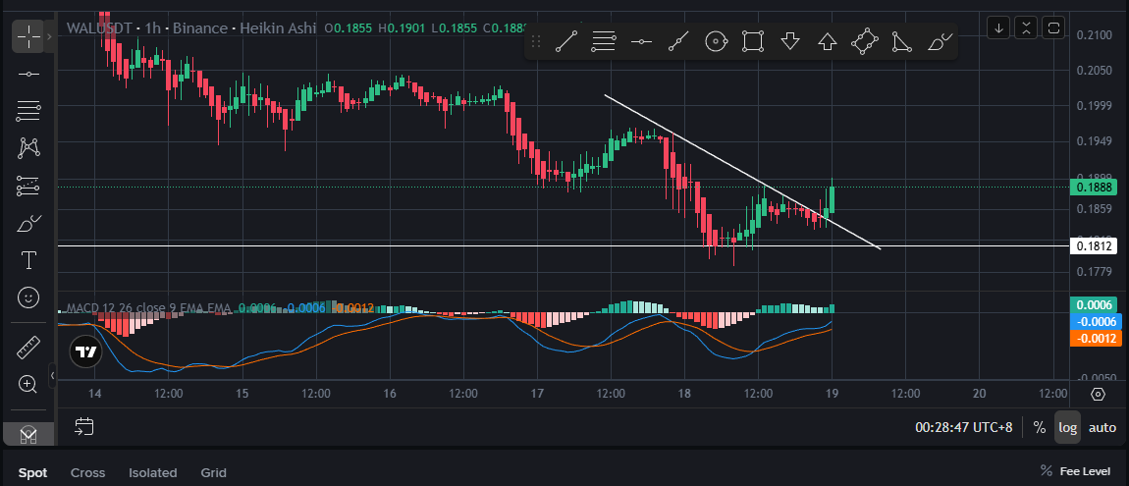The width and height of the screenshot is (1129, 486).
Task: Click the MACD 12 26 indicator legend
Action: pyautogui.click(x=148, y=308)
